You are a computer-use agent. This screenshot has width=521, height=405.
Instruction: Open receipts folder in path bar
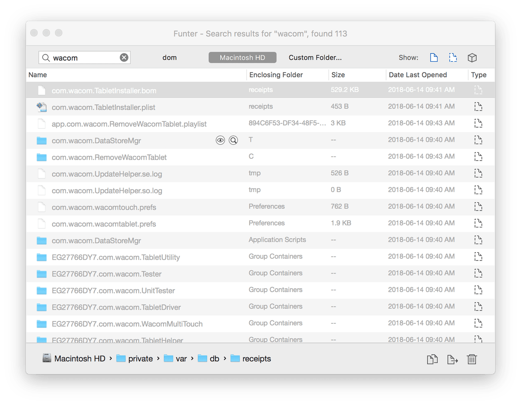pos(257,359)
